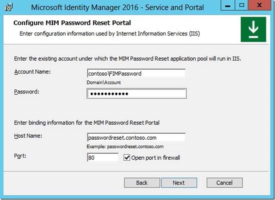Click the 'Domain\Account' hint text

tap(104, 82)
